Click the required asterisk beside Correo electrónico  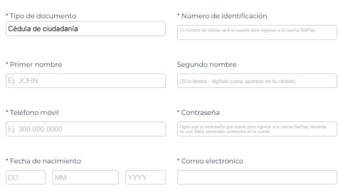tap(178, 160)
